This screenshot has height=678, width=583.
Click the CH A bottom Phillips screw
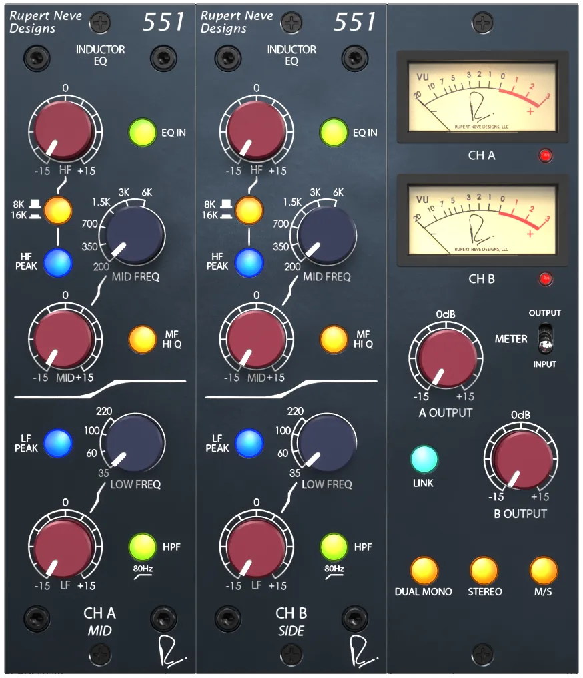point(100,654)
